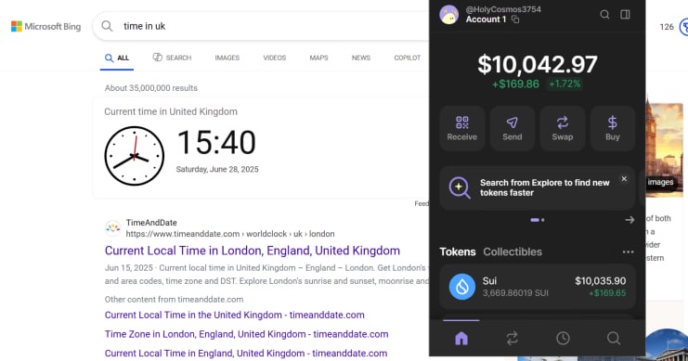Open Receive QR code button

tap(462, 128)
